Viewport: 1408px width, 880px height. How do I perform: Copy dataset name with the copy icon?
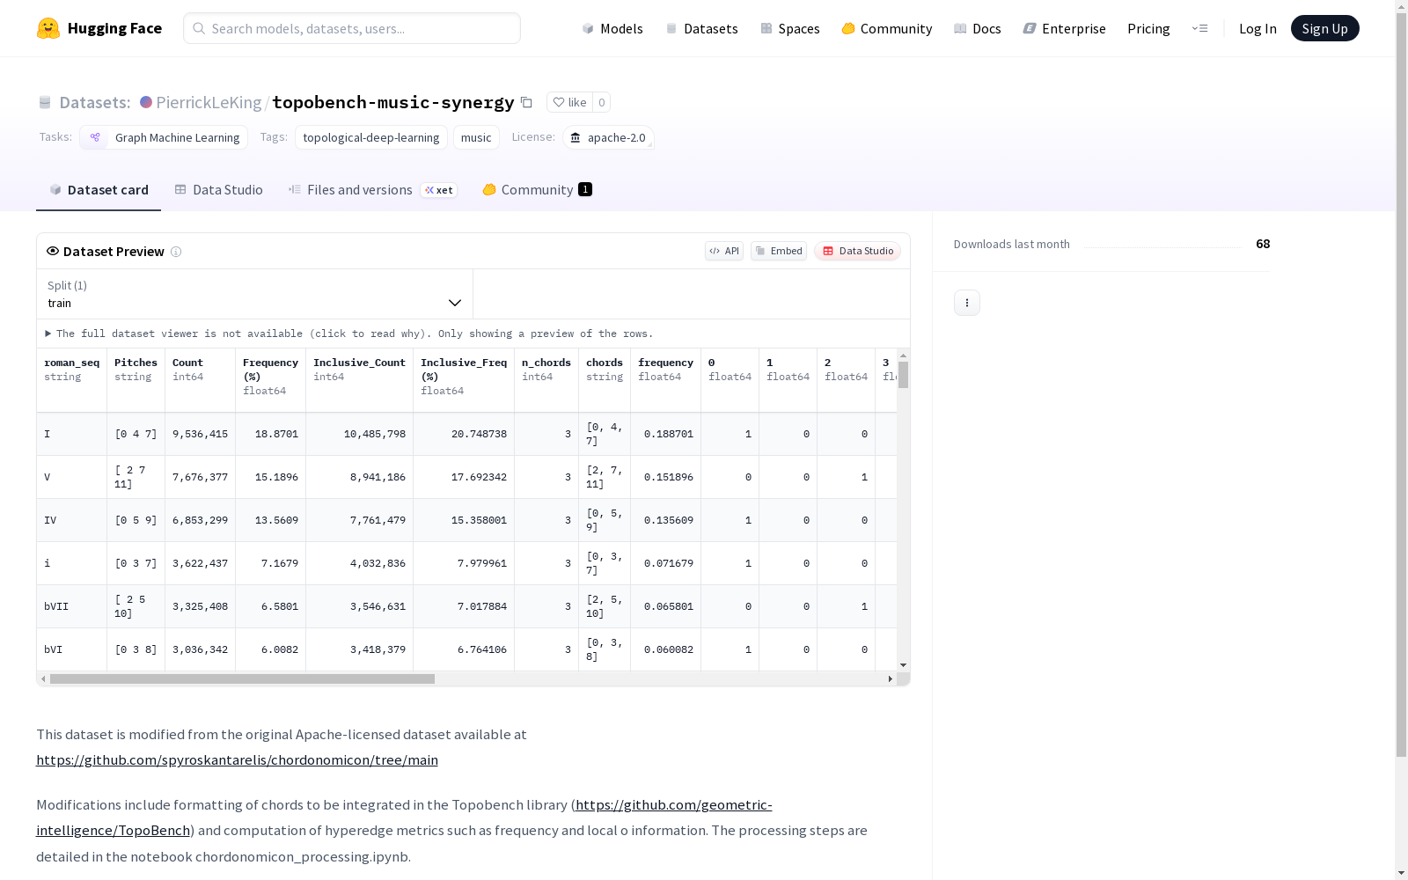pyautogui.click(x=526, y=102)
